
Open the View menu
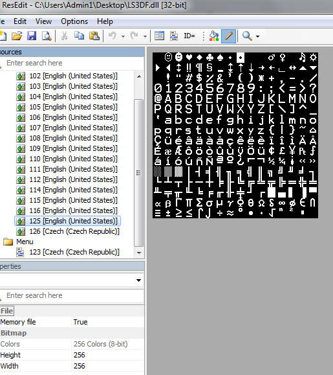(x=43, y=21)
